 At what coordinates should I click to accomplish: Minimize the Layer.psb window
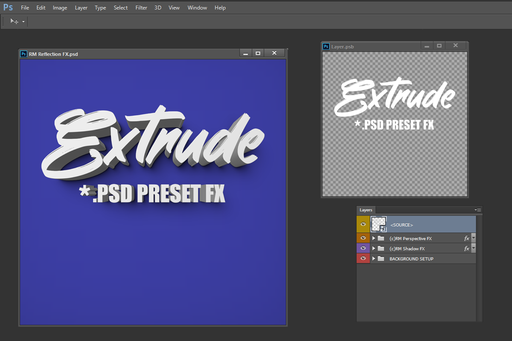coord(427,46)
